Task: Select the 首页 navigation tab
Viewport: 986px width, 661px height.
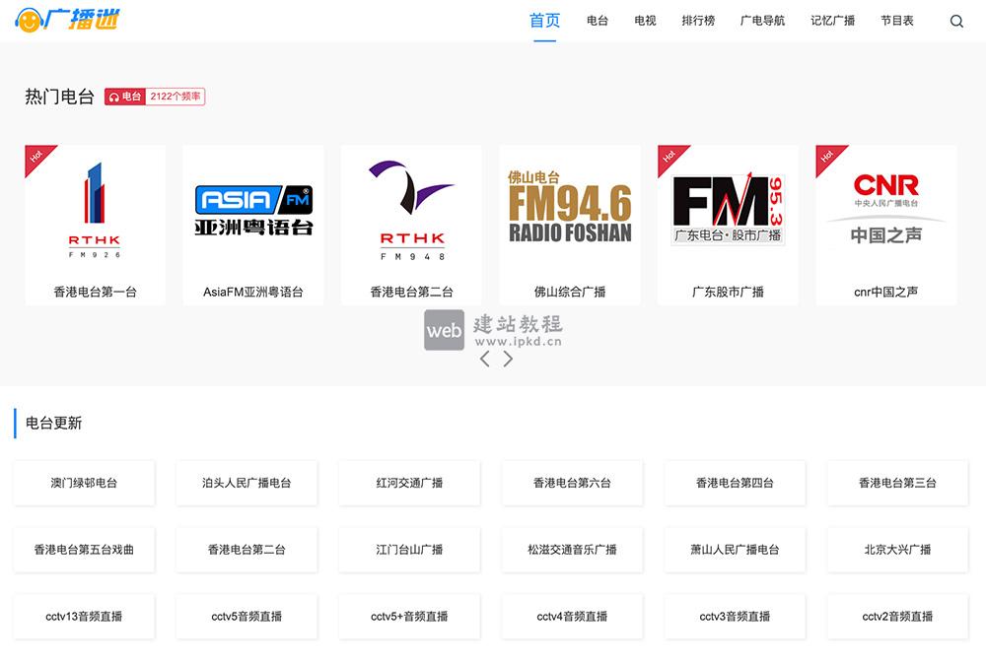Action: click(544, 19)
